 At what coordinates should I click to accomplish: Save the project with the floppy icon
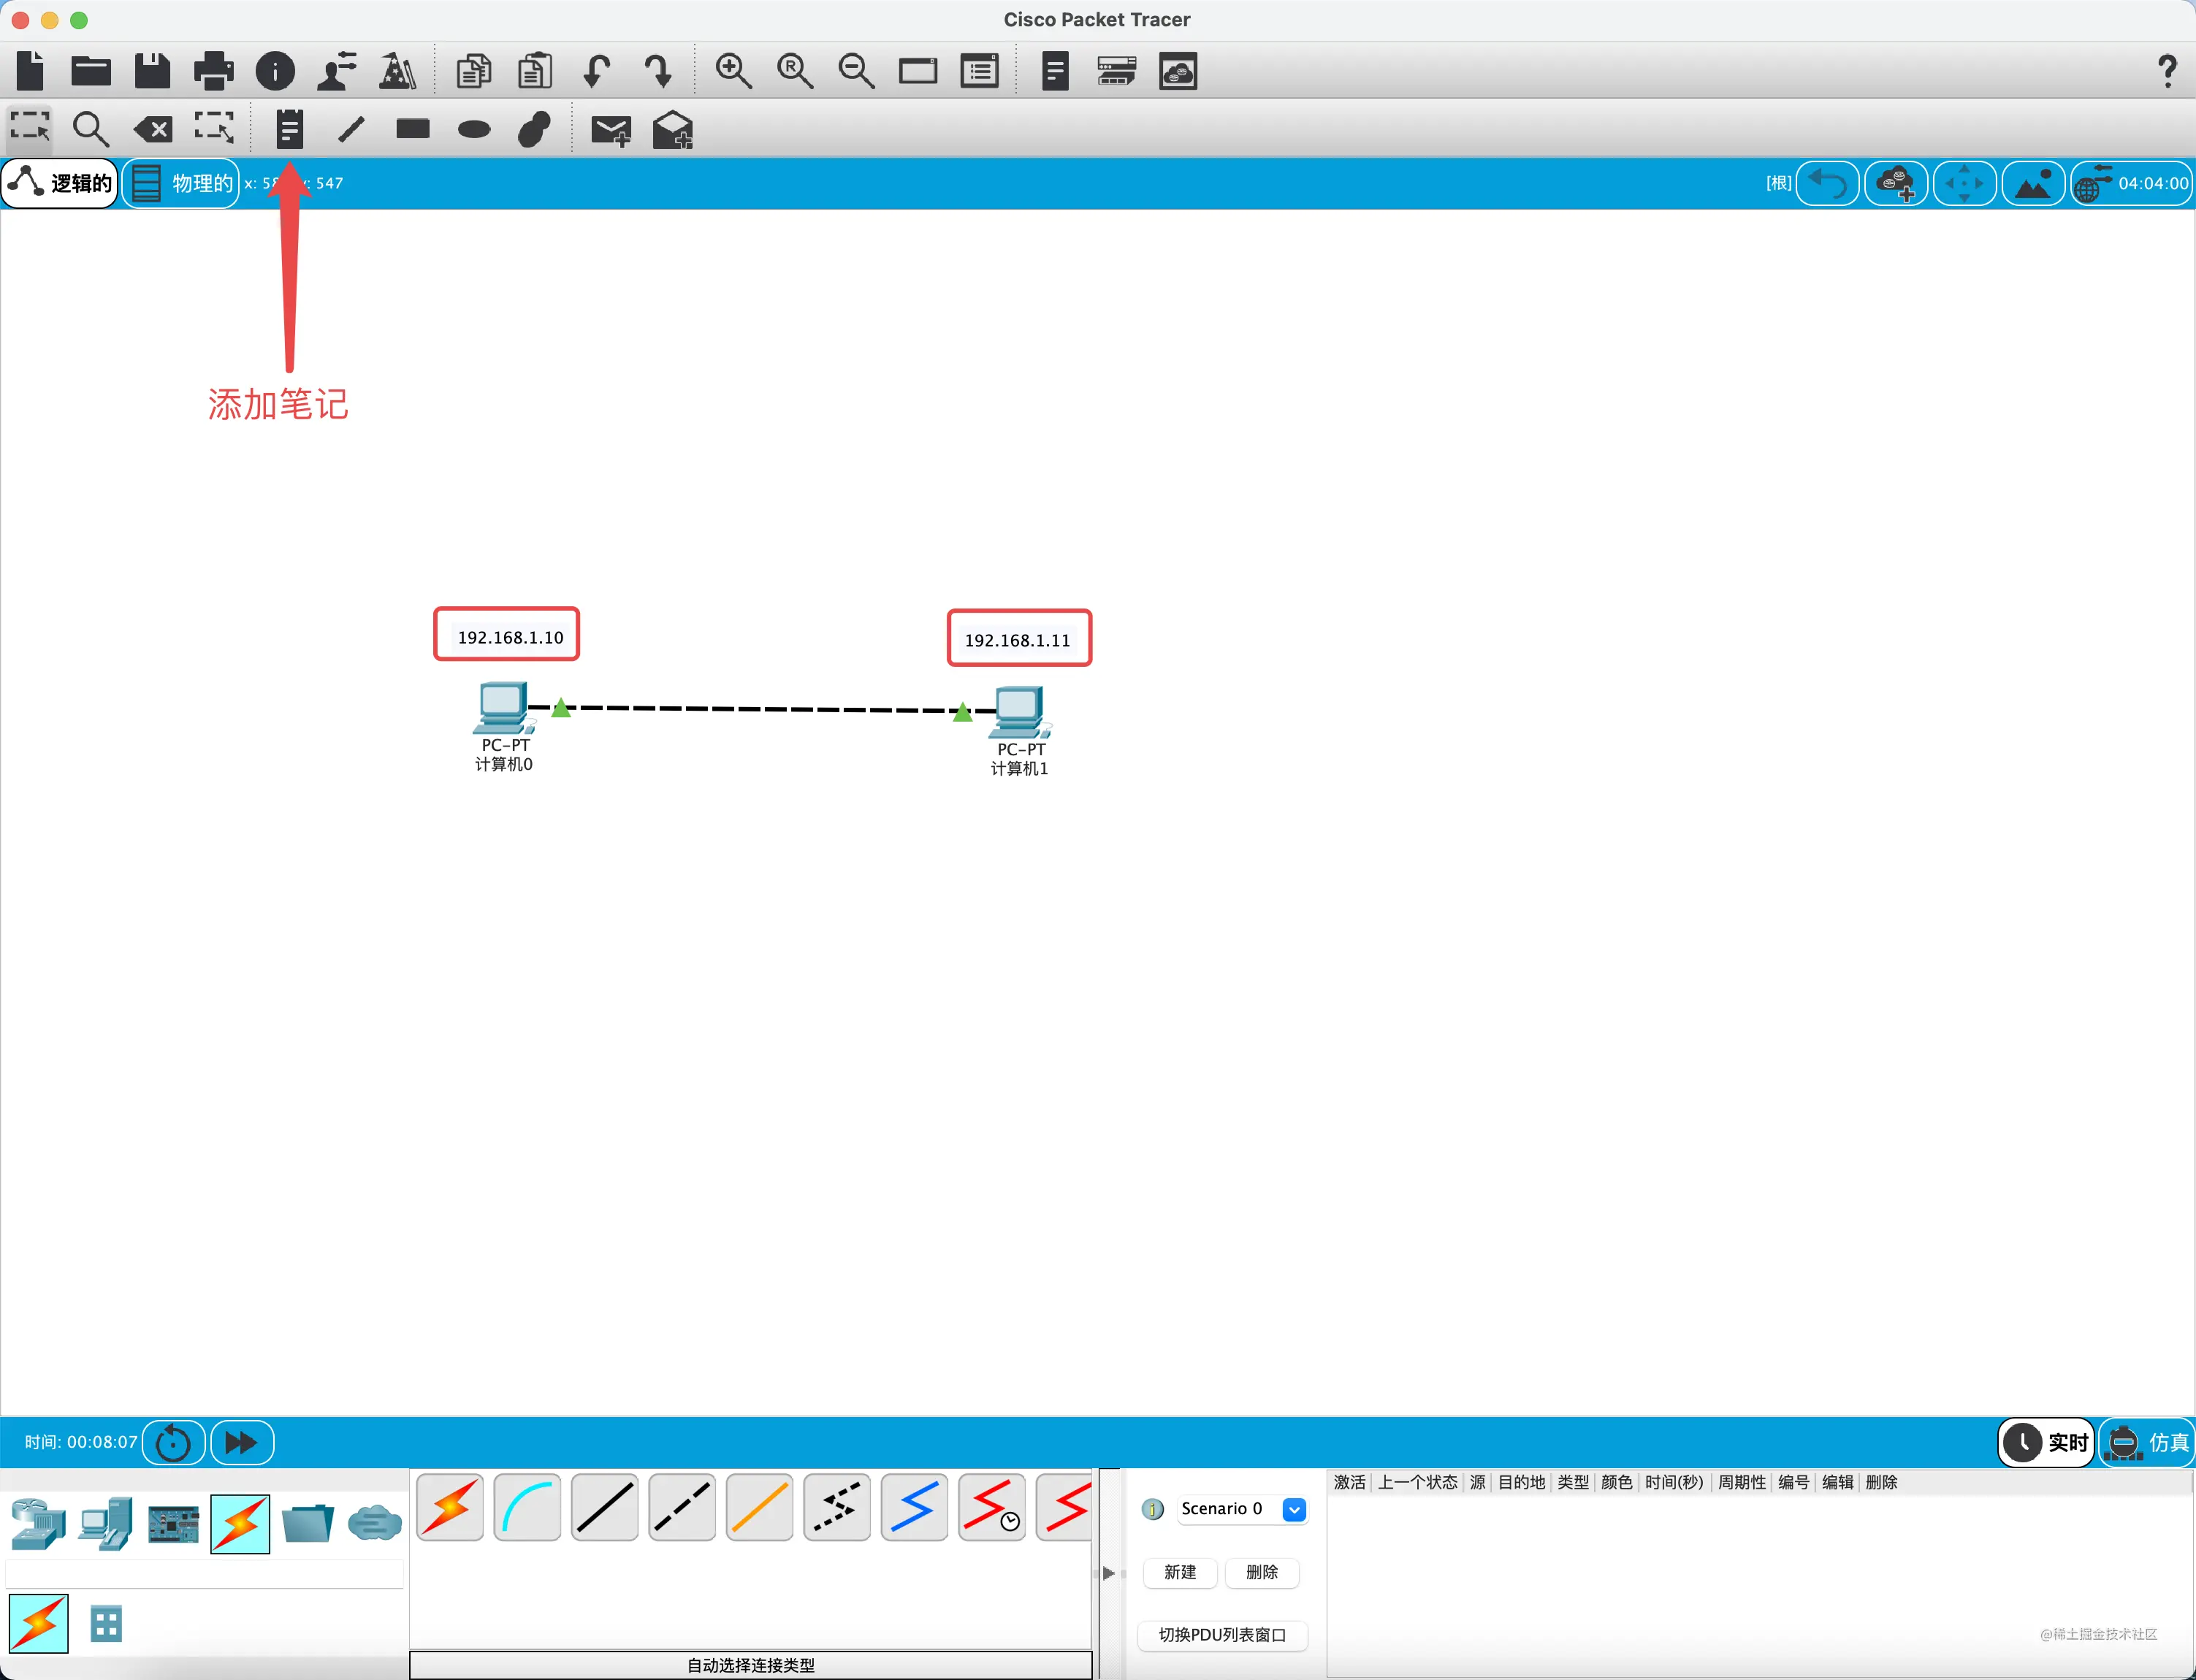tap(152, 71)
